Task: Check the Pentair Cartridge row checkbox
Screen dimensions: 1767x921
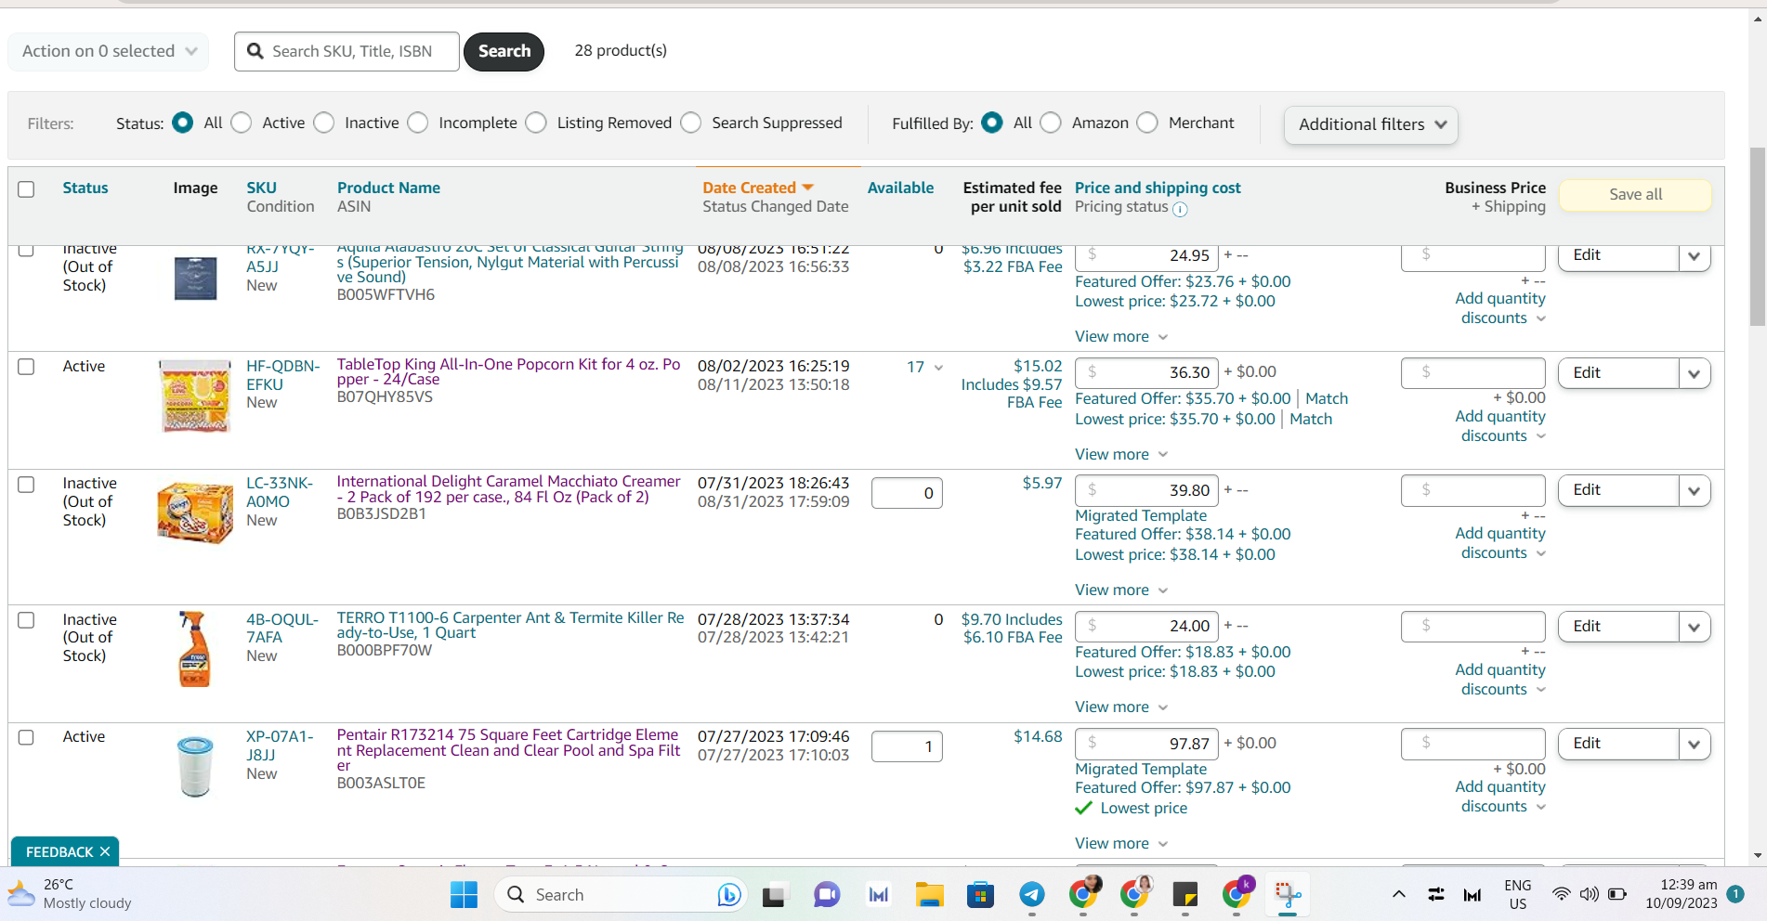Action: coord(26,737)
